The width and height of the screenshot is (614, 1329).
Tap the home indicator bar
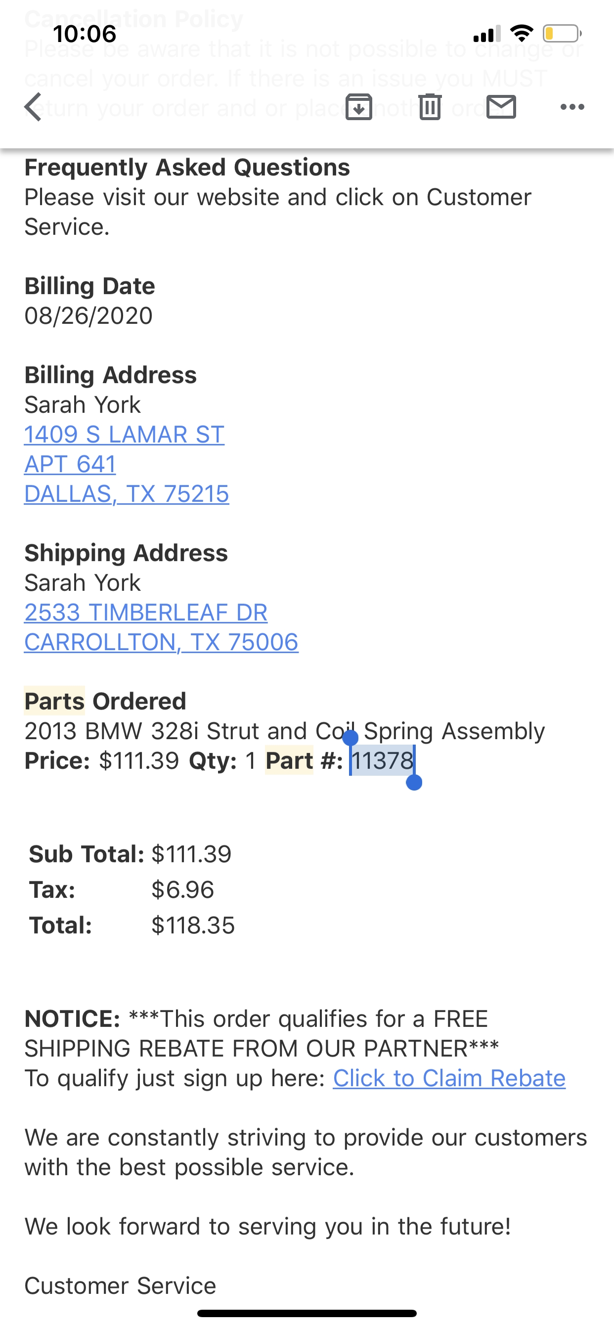tap(307, 1313)
